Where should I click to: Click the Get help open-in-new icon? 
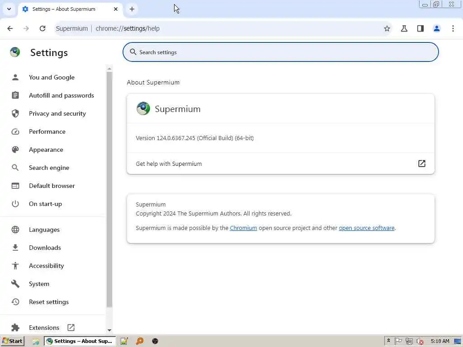point(422,164)
